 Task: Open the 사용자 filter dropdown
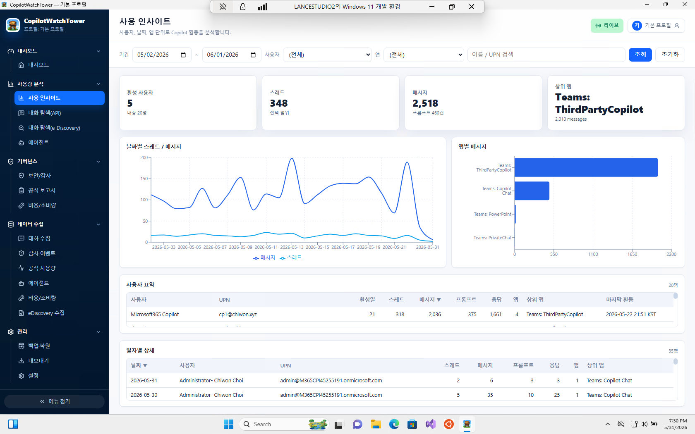(x=327, y=55)
